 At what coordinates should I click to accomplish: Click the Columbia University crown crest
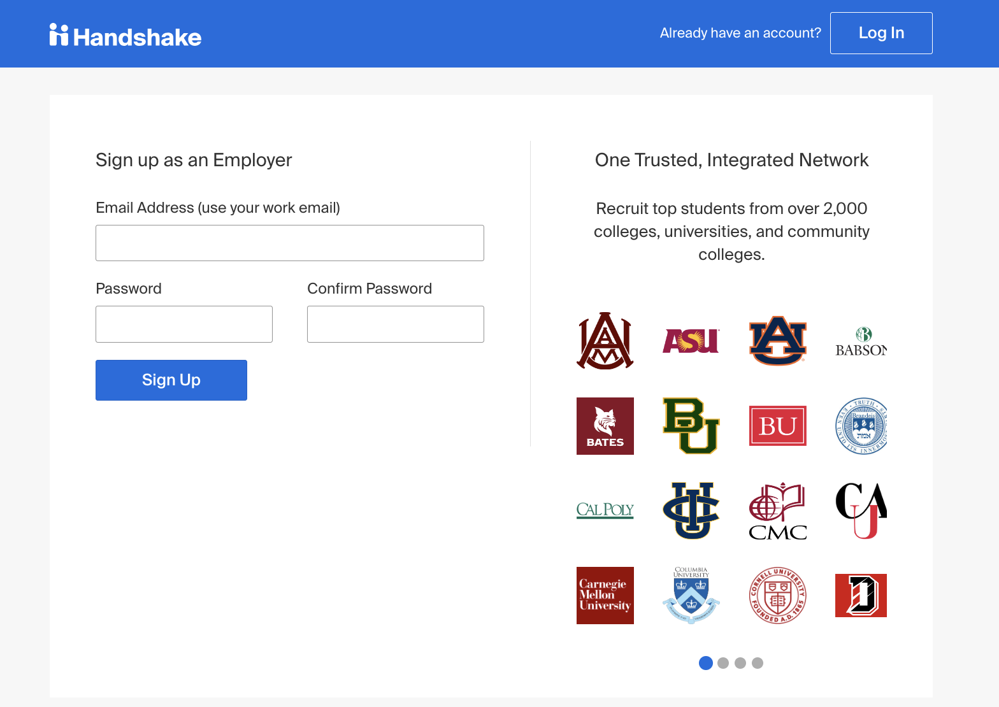tap(691, 595)
